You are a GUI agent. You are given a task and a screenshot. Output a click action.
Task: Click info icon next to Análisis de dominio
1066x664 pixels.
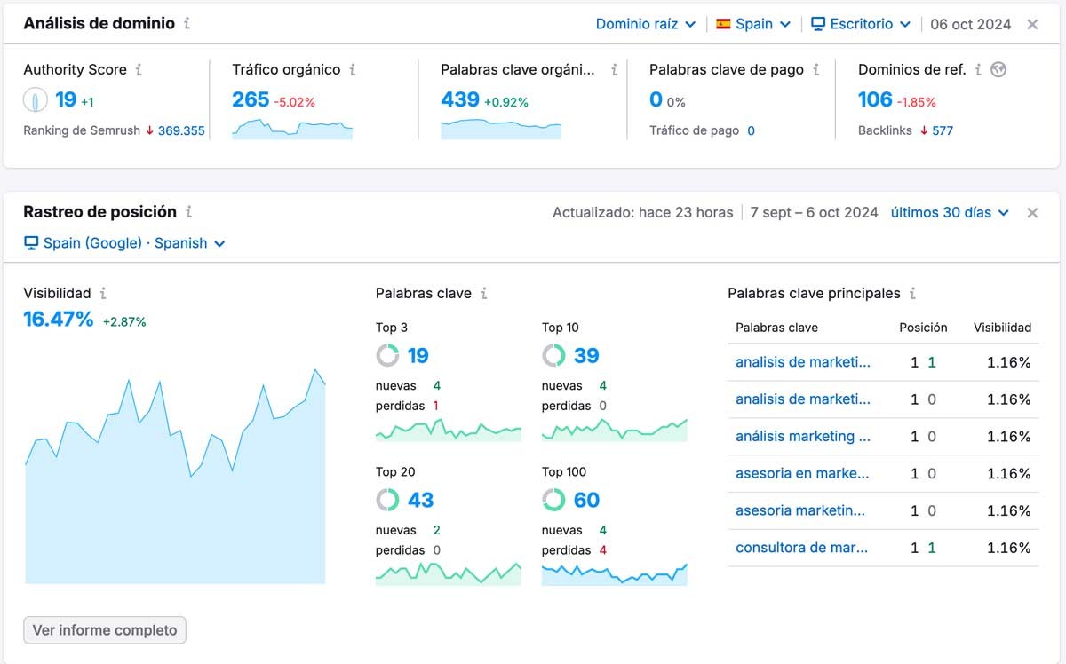tap(187, 24)
